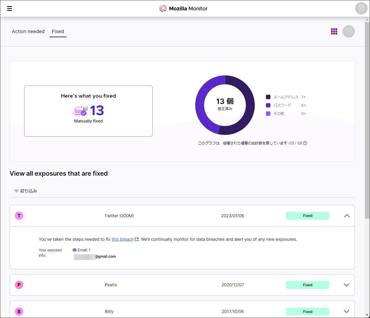
Task: Collapse the Twitter (200M) exposure card
Action: (x=347, y=216)
